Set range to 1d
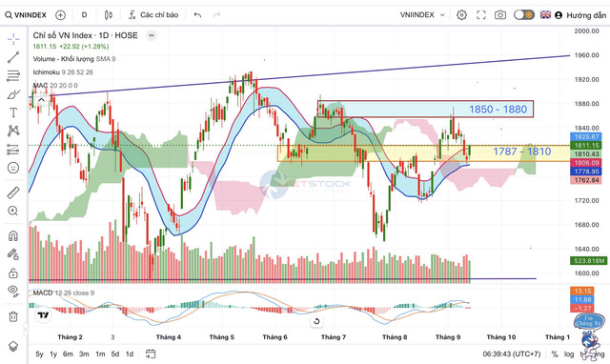Viewport: 610px width, 364px height. coord(130,354)
